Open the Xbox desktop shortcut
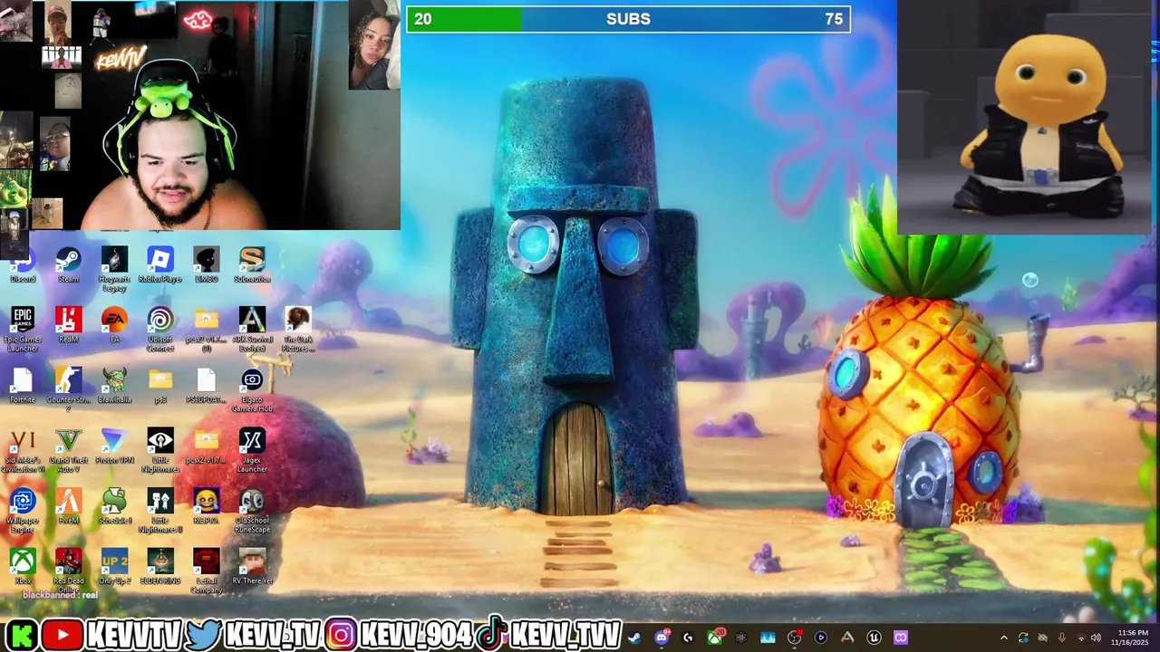 [x=23, y=567]
